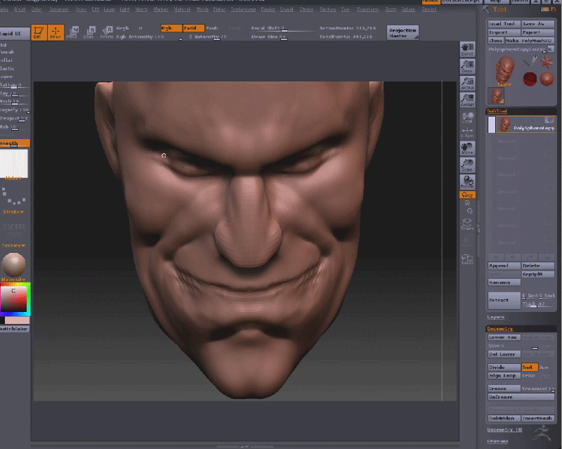Open the Texture menu
Viewport: 562px width, 449px height.
(327, 10)
